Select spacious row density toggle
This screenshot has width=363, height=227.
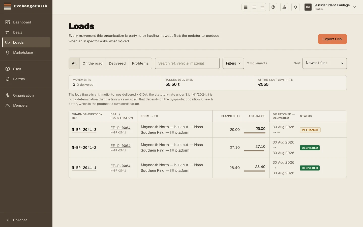coord(262,7)
